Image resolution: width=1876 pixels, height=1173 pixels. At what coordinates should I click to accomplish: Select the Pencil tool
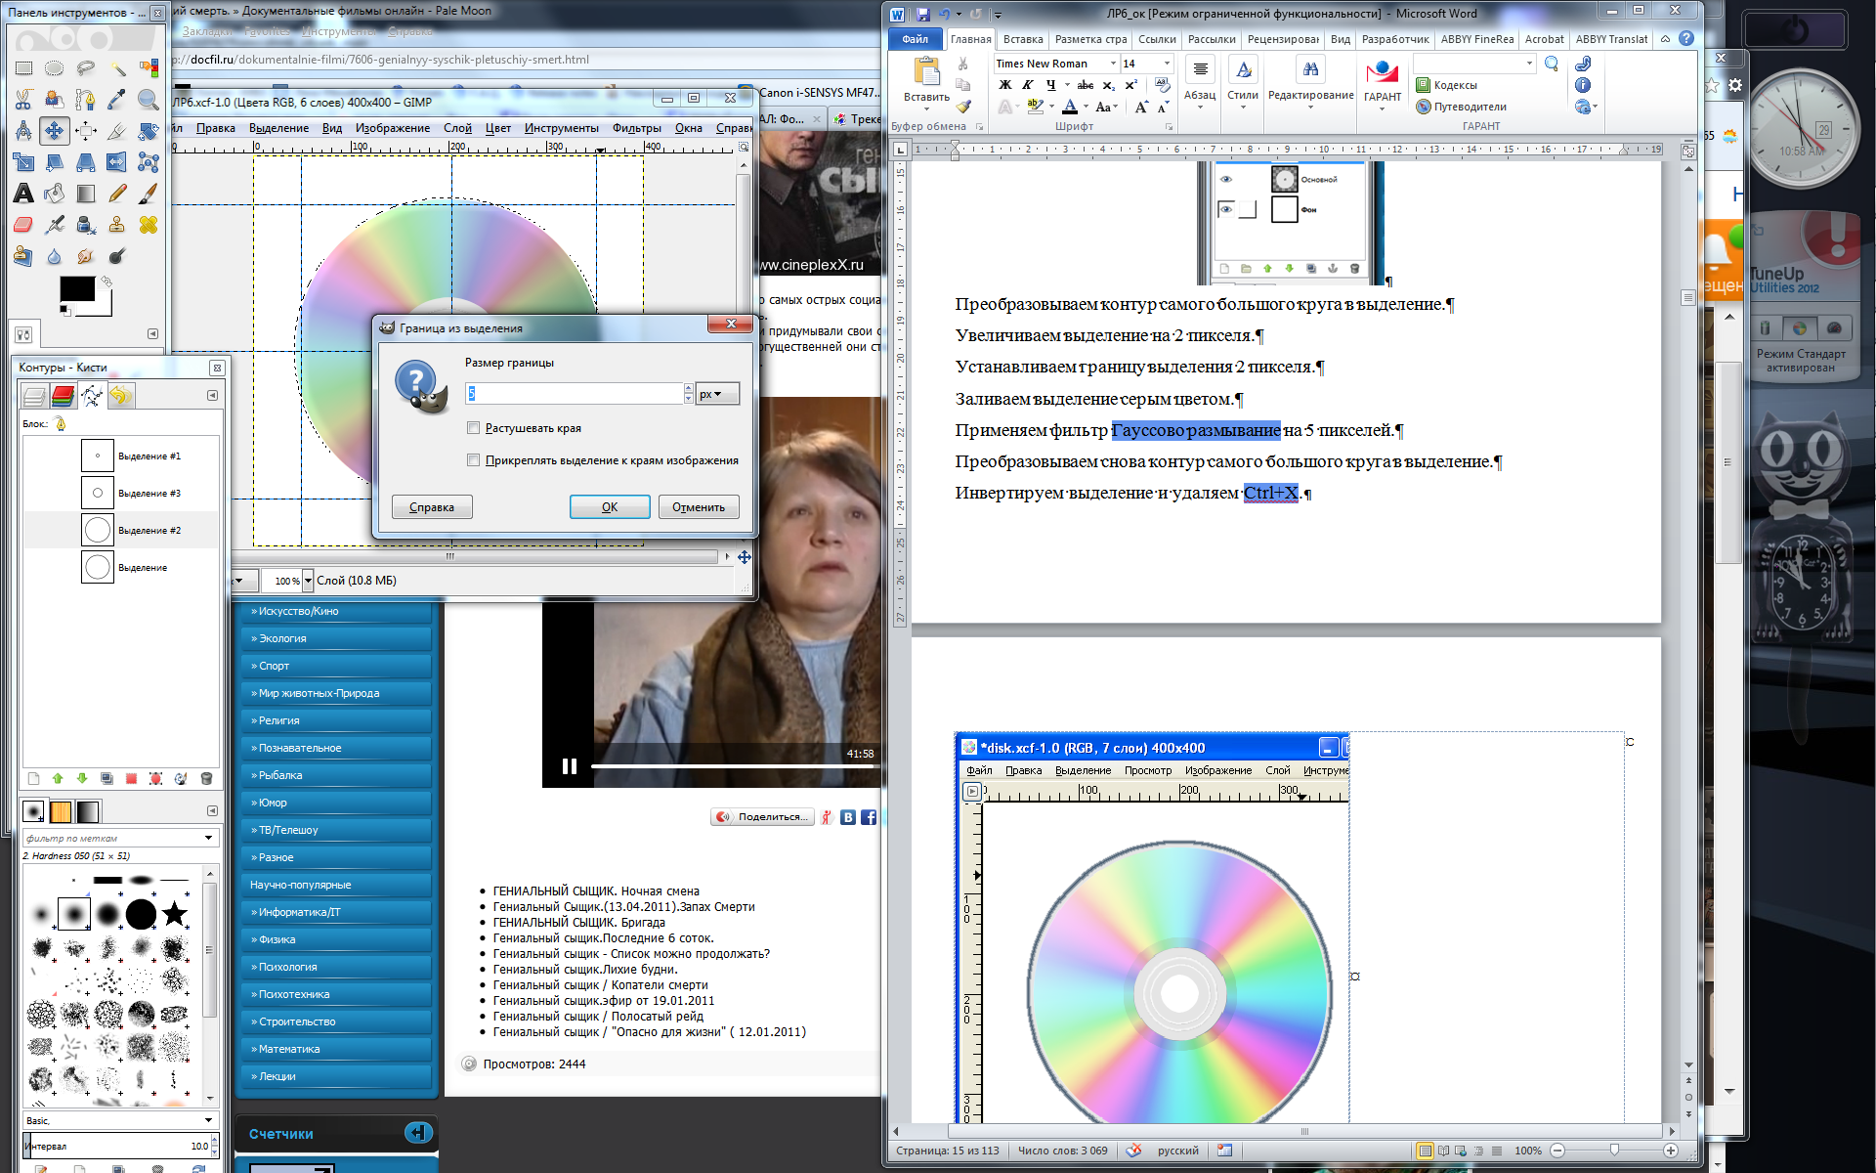point(117,194)
